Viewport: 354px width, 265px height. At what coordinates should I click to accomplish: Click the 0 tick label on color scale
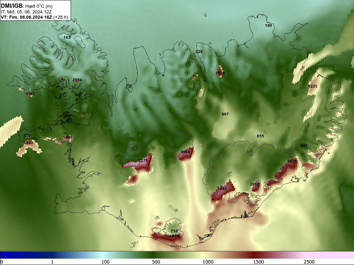pos(2,262)
